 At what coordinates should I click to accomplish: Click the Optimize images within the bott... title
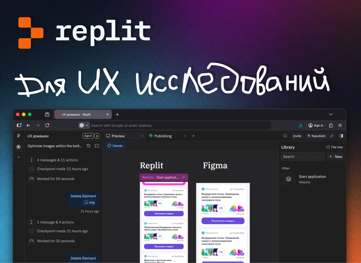[55, 146]
